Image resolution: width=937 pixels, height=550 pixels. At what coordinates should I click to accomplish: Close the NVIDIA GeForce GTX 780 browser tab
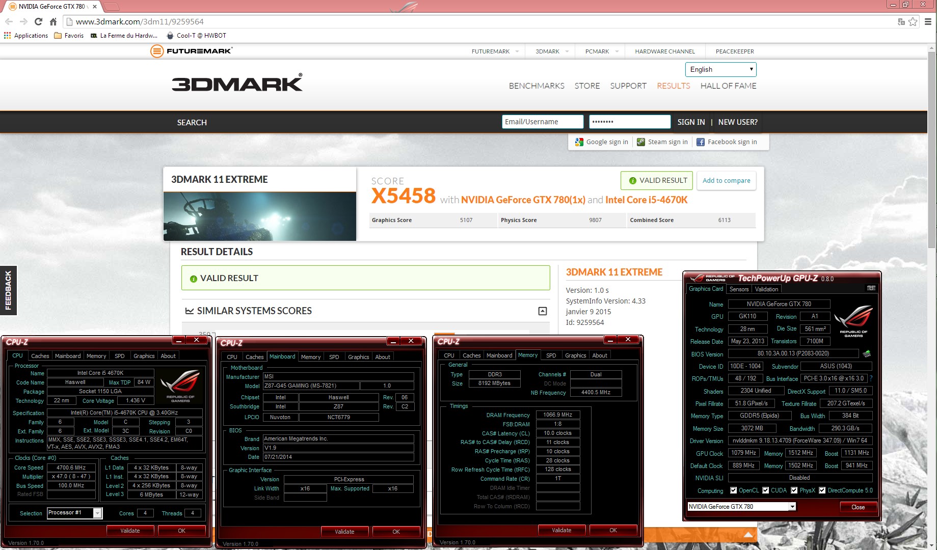95,7
